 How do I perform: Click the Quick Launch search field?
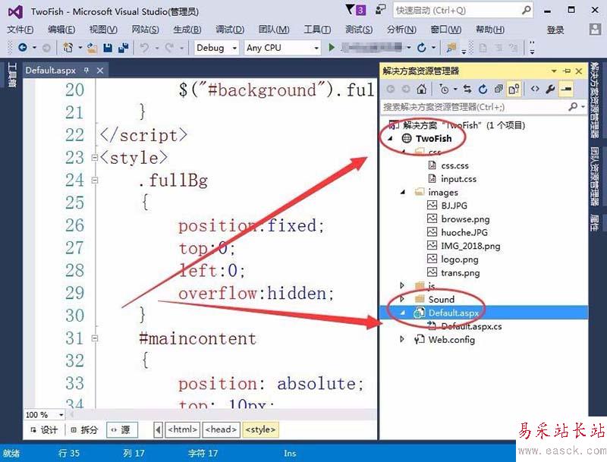click(463, 10)
